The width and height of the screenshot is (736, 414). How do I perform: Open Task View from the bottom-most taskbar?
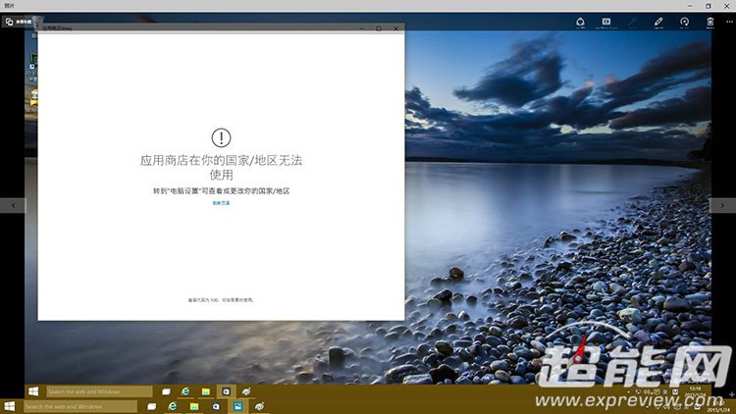click(x=150, y=406)
